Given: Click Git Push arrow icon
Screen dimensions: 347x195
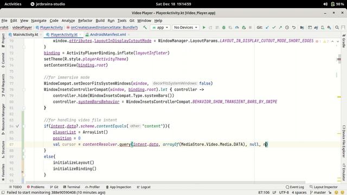Looking at the screenshot, I should click(280, 28).
